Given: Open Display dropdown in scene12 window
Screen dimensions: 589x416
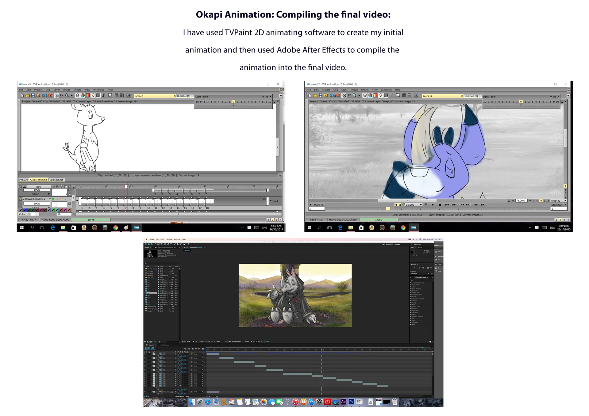Looking at the screenshot, I should point(559,200).
